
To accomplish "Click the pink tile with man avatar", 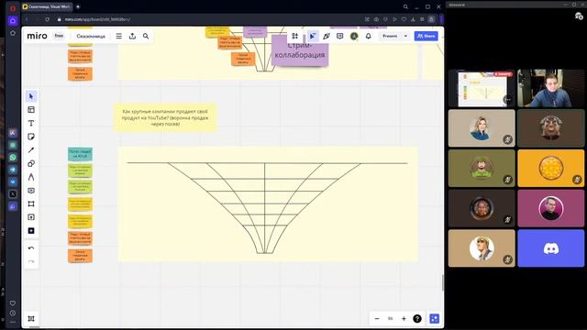I will click(550, 208).
